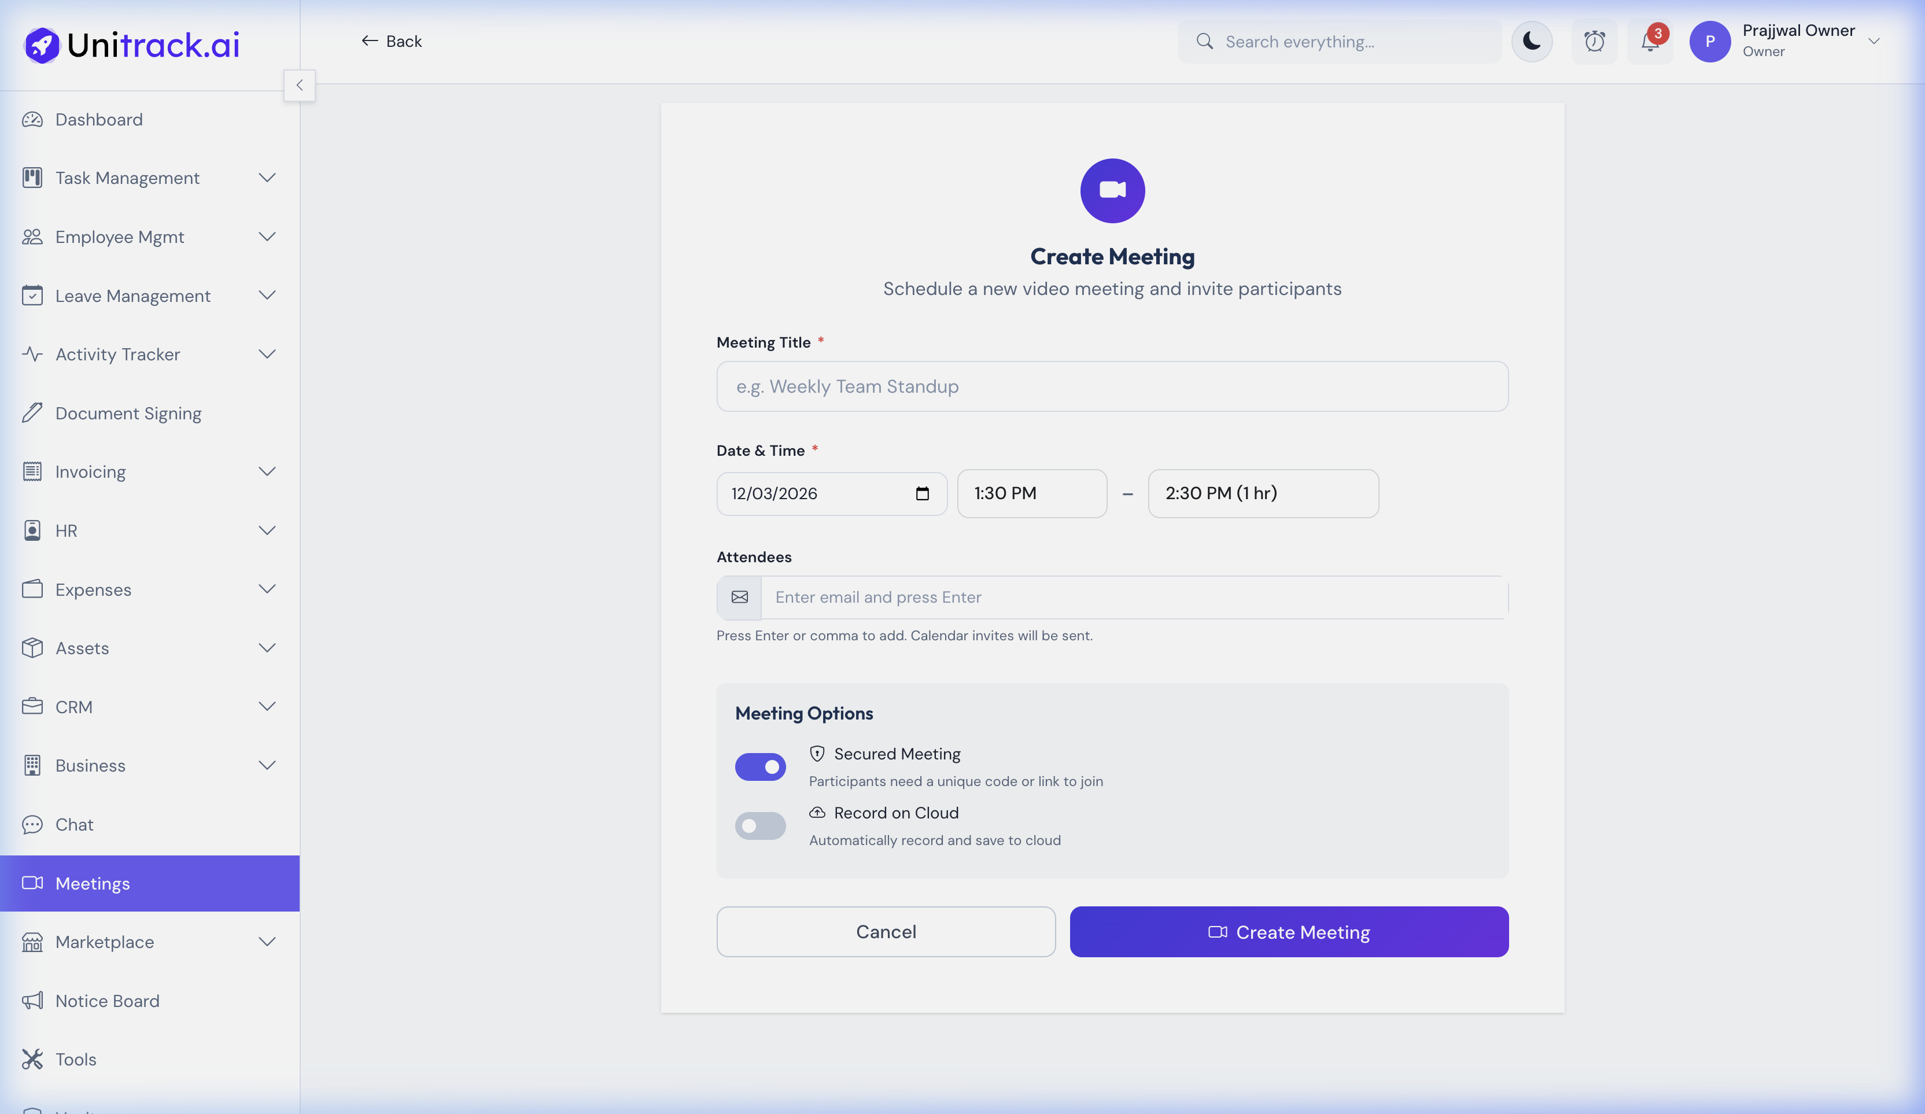
Task: Select the Document Signing sidebar icon
Action: (32, 412)
